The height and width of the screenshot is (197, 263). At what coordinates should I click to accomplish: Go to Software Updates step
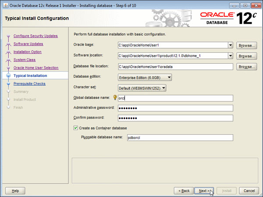(x=28, y=44)
